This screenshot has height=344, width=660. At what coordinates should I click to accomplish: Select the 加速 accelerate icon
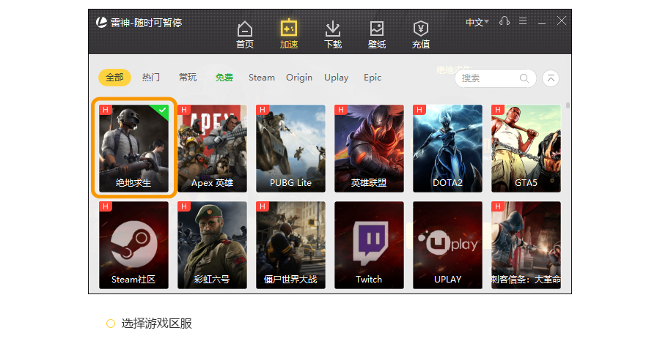pos(289,34)
